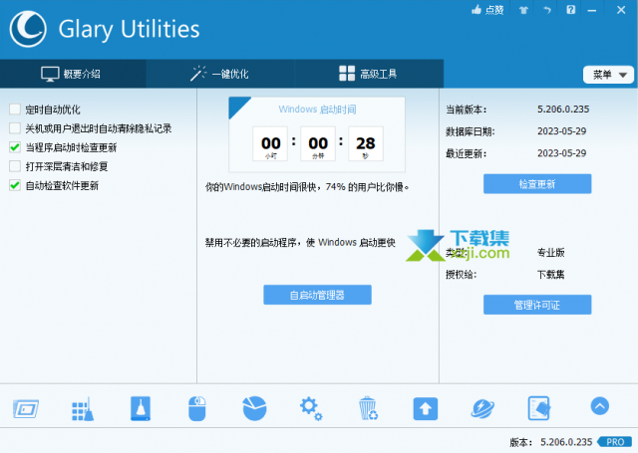Open the upward arrow software update icon
This screenshot has height=453, width=638.
click(426, 409)
